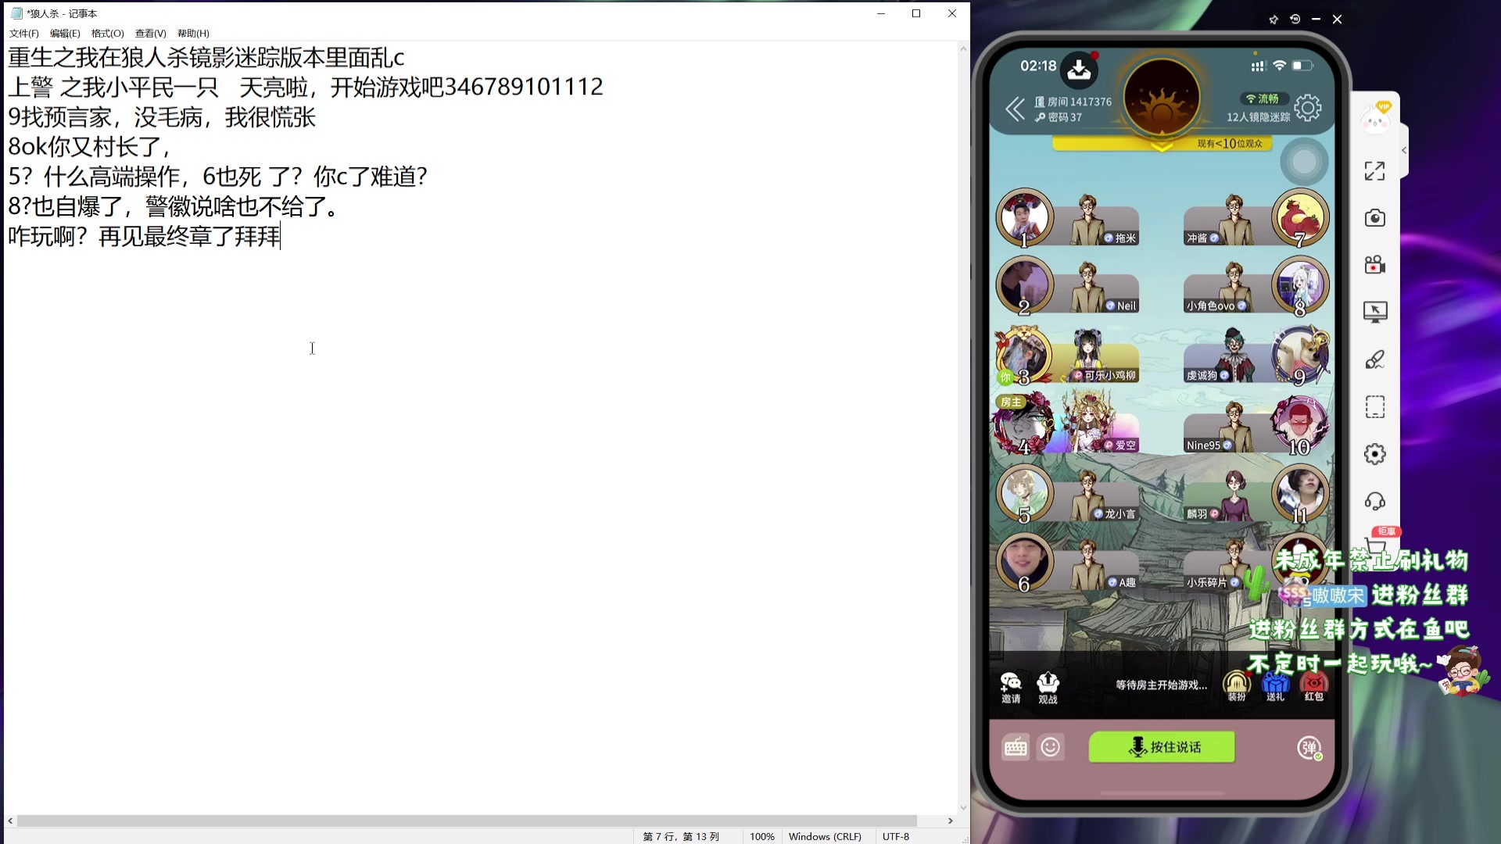Viewport: 1501px width, 844px height.
Task: Click the horizontal scrollbar in Notepad
Action: [x=466, y=821]
